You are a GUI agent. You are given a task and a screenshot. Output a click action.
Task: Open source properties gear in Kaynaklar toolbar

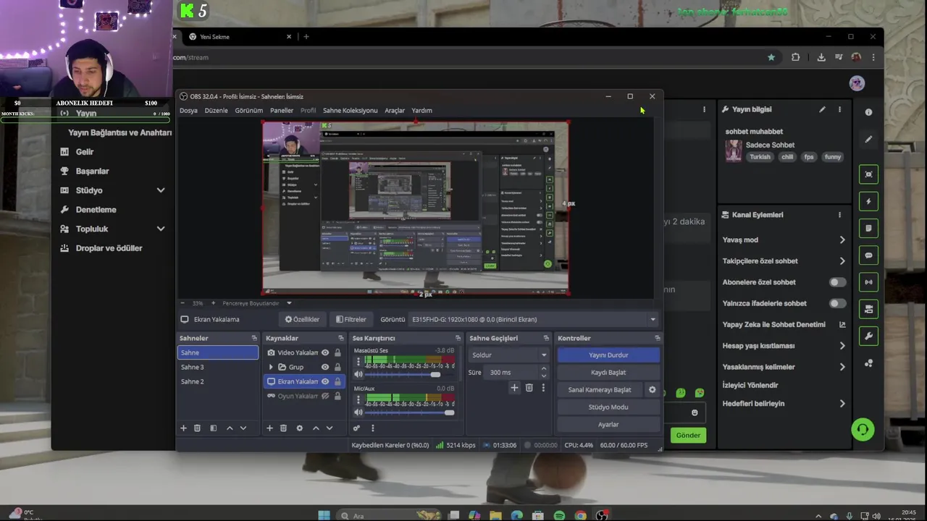pyautogui.click(x=299, y=428)
